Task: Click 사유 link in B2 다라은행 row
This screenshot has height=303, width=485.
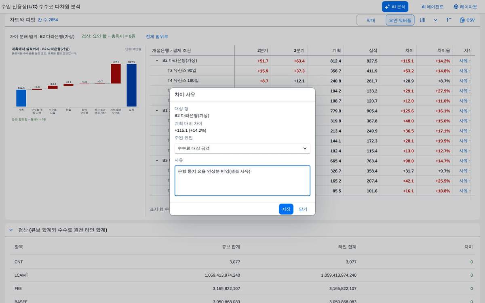Action: tap(464, 61)
